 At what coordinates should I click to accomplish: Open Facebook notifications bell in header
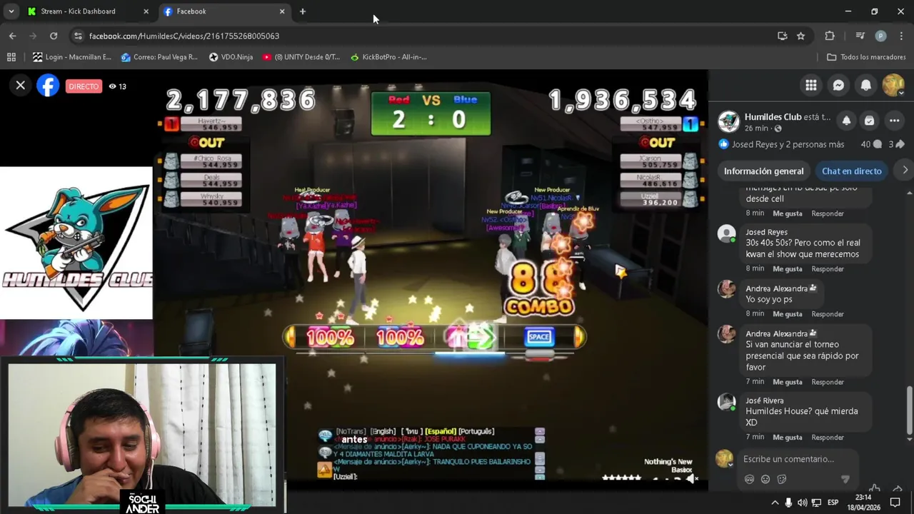pyautogui.click(x=865, y=86)
